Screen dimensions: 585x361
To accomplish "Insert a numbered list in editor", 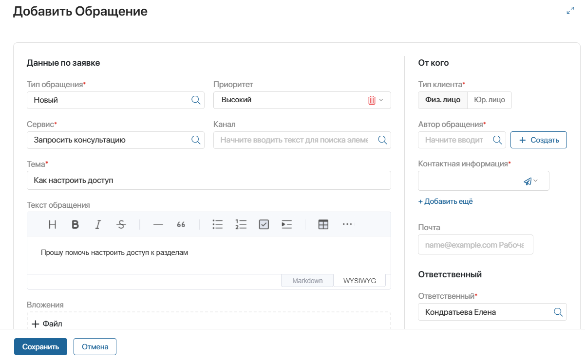I will tap(241, 224).
